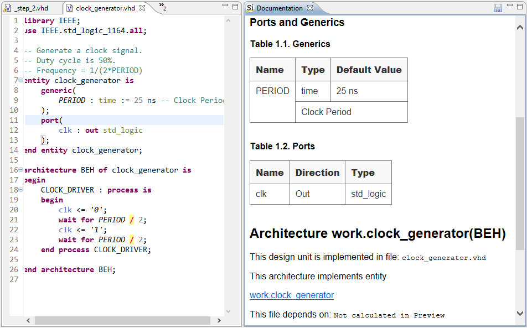527x328 pixels.
Task: Click 'end process CLOCK_DRIVER;' on line 24
Action: (x=96, y=250)
